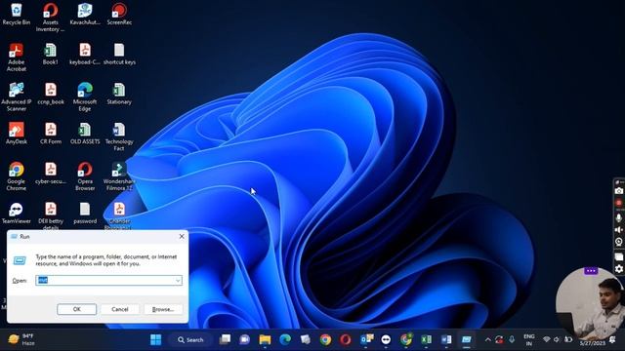Viewport: 625px width, 351px height.
Task: Click the taskbar Search box
Action: point(191,340)
